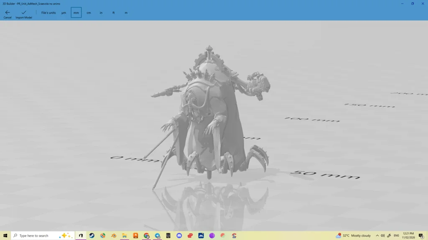Select mm as model unit
Image resolution: width=428 pixels, height=240 pixels.
tap(76, 13)
